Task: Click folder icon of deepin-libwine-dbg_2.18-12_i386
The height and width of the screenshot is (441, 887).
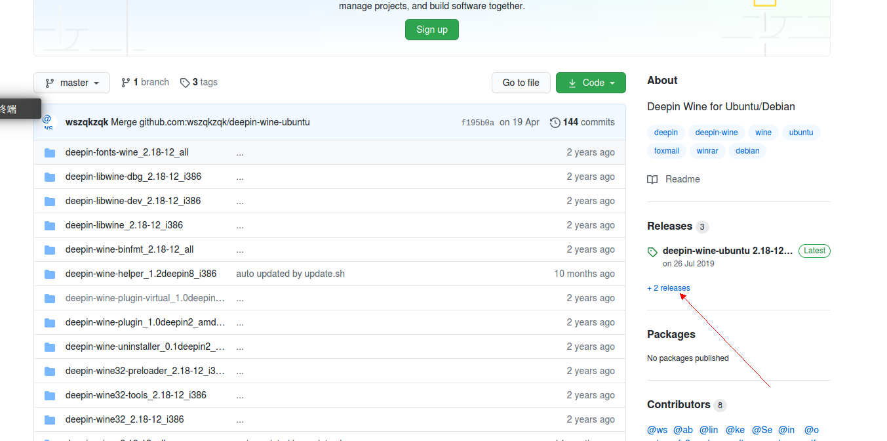Action: 50,177
